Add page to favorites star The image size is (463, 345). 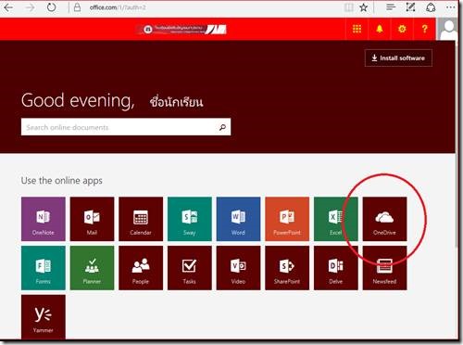364,7
